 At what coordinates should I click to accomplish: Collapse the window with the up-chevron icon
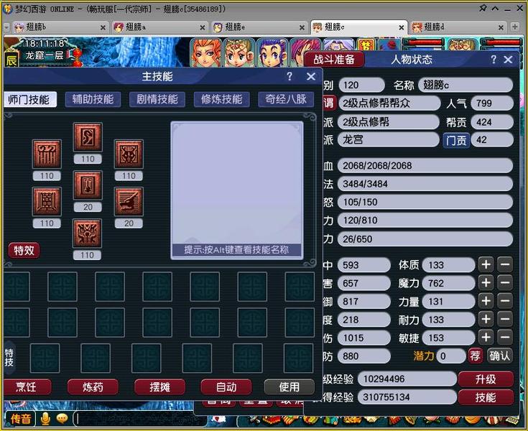[x=496, y=8]
